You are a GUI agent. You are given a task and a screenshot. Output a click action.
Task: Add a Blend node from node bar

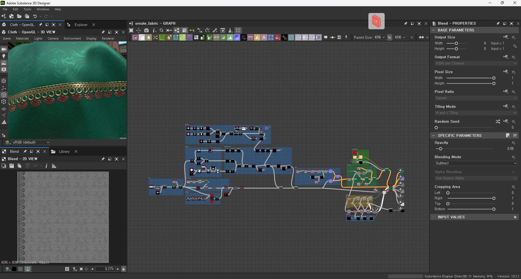coord(142,37)
